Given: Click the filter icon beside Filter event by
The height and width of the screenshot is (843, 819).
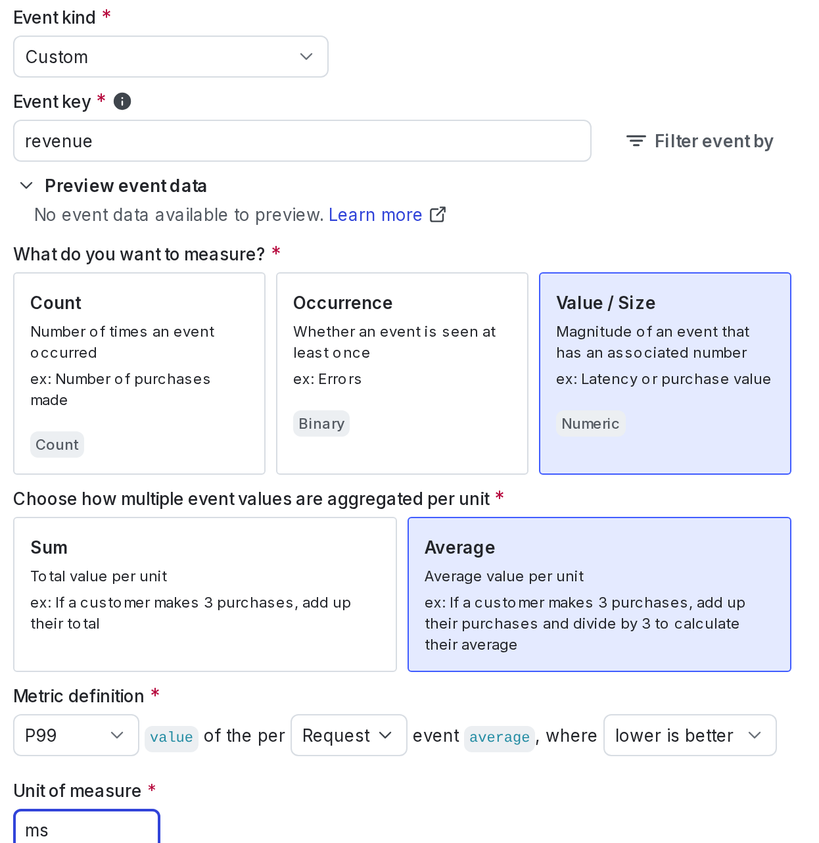Looking at the screenshot, I should click(636, 141).
